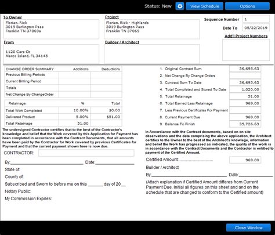This screenshot has width=275, height=235.
Task: Edit the Sequence Number field
Action: pyautogui.click(x=256, y=19)
